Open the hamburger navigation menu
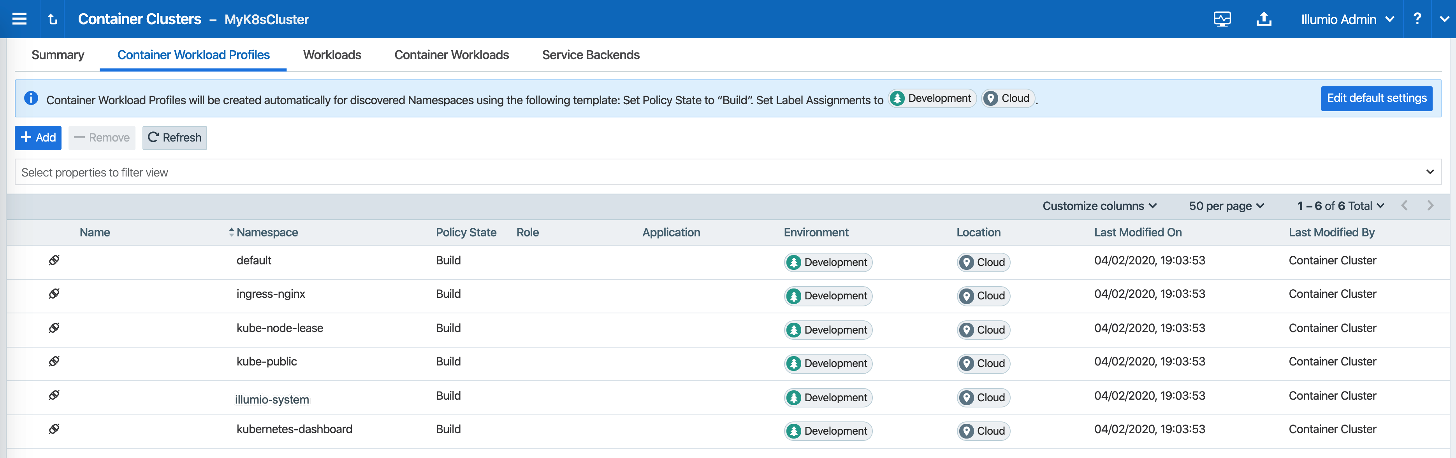The width and height of the screenshot is (1456, 458). tap(19, 19)
